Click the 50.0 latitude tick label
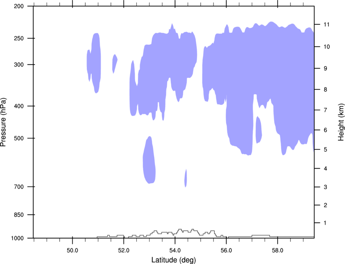 pyautogui.click(x=72, y=251)
